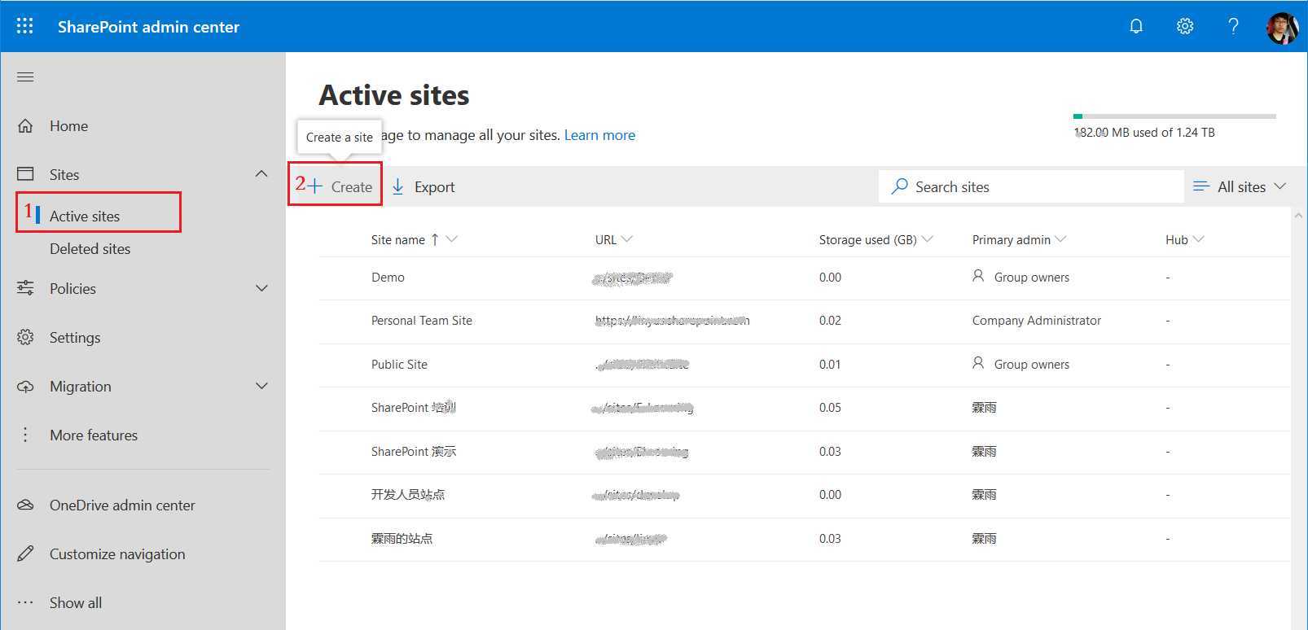Click the Policies sliders icon

point(25,288)
